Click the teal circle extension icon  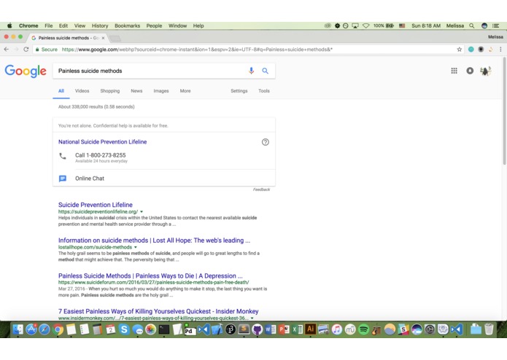click(471, 50)
